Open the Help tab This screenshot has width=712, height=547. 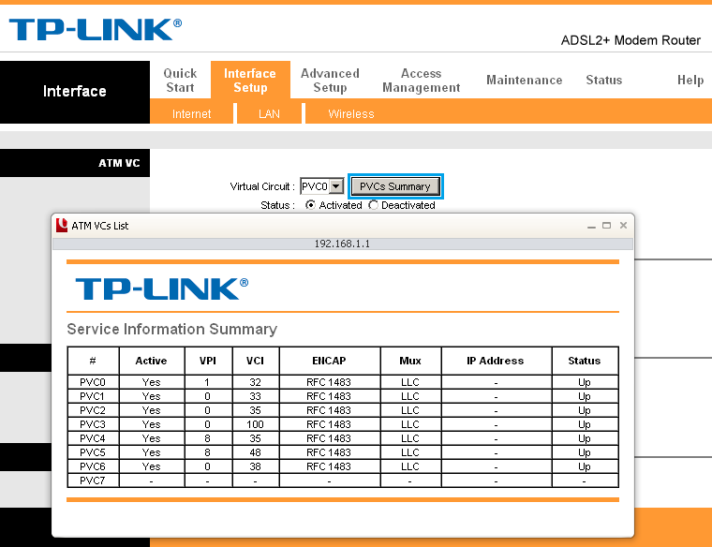click(690, 81)
